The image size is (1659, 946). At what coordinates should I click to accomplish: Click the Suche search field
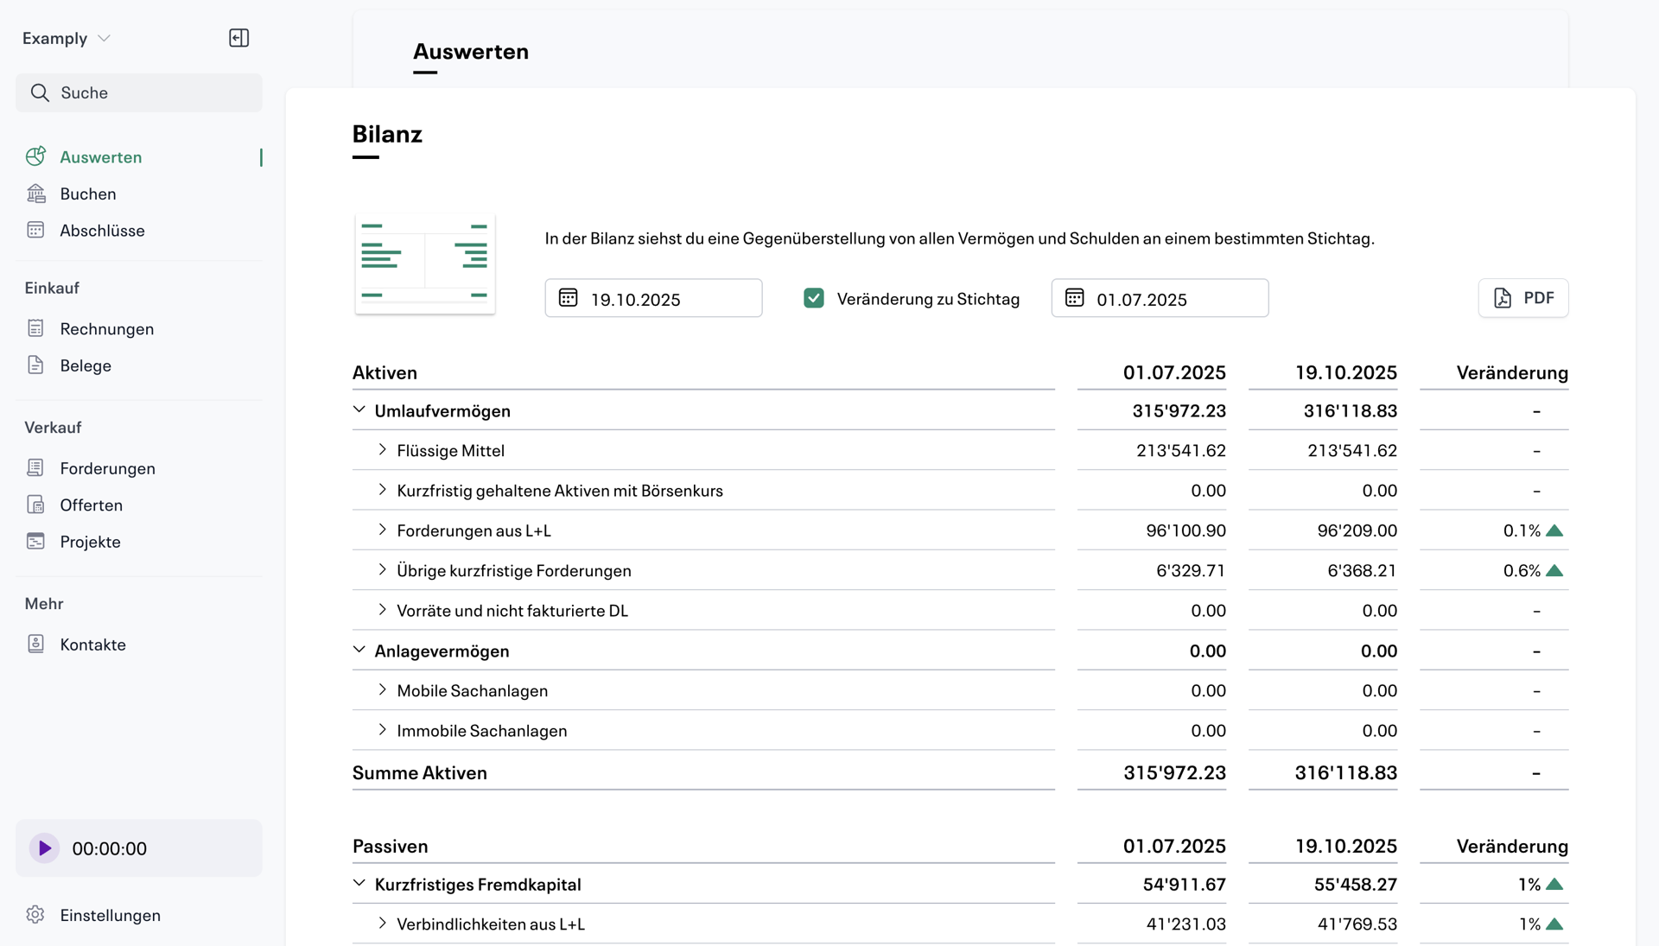pos(139,92)
